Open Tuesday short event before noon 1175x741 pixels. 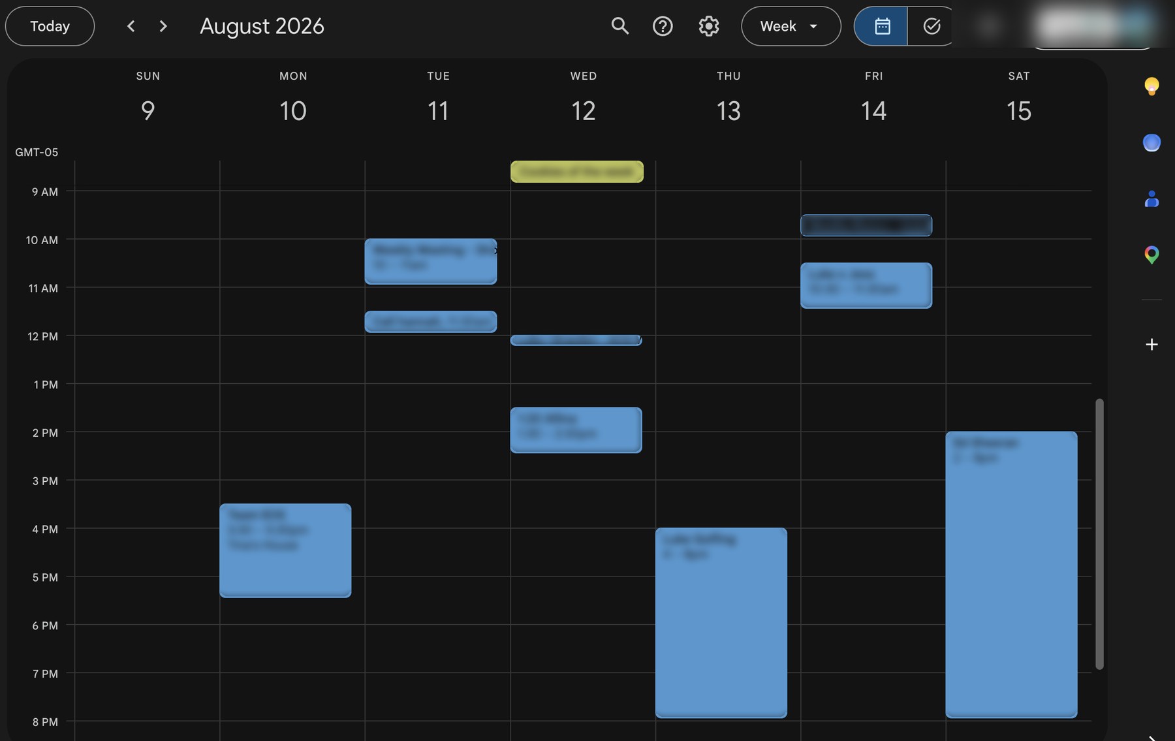pyautogui.click(x=431, y=322)
